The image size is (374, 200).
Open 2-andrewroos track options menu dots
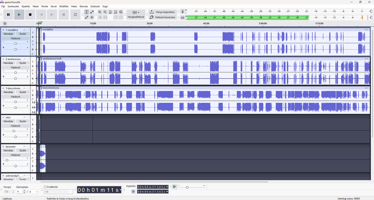(x=28, y=59)
